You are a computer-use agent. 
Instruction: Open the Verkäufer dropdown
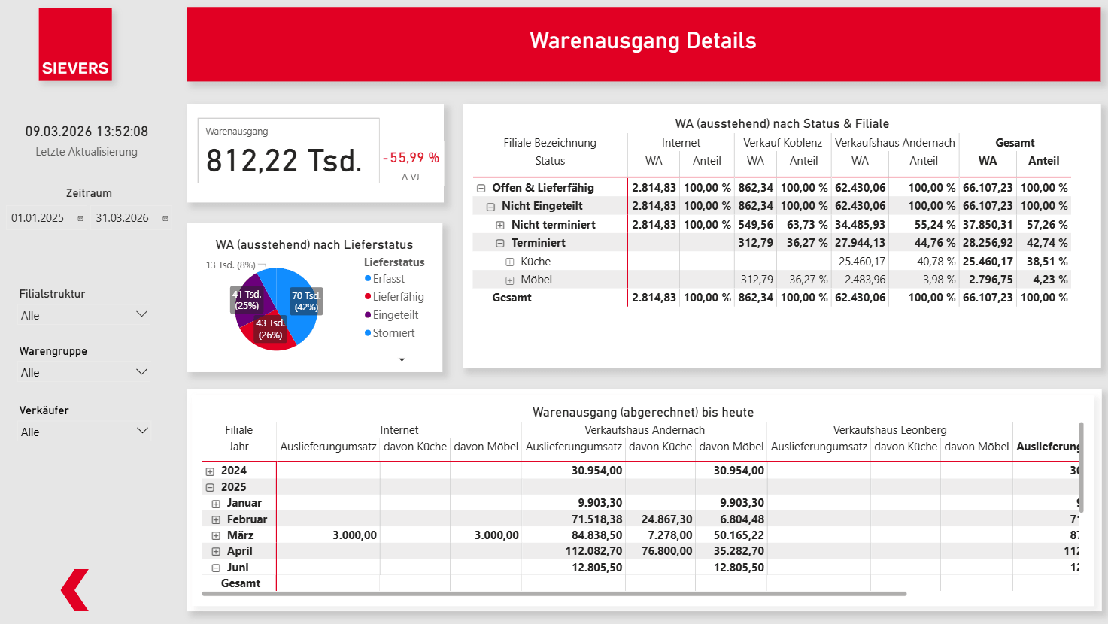tap(84, 432)
